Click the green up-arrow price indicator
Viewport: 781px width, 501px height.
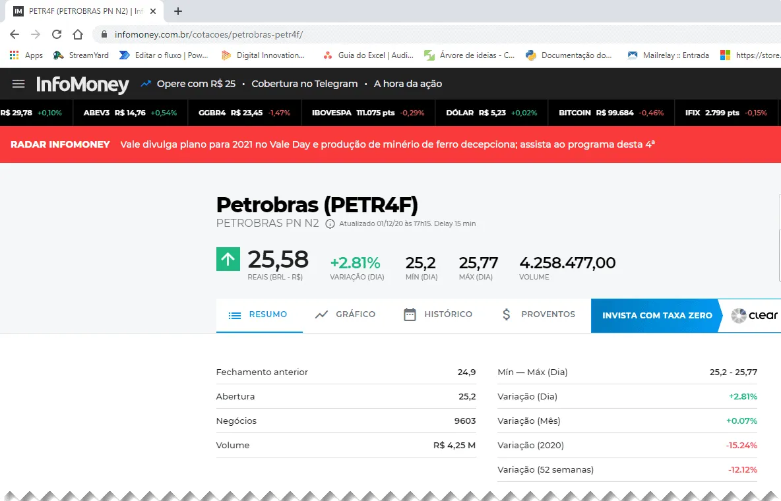[228, 259]
